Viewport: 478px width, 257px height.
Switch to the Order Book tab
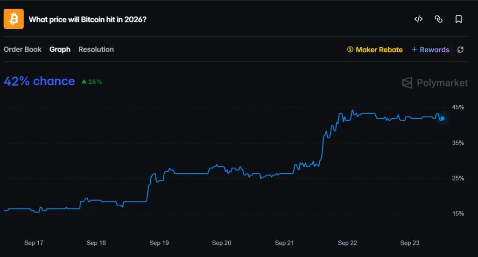click(x=22, y=49)
